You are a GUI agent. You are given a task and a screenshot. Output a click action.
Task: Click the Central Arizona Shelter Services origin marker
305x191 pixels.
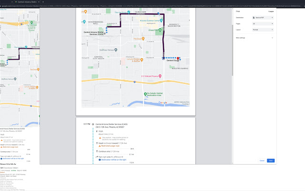coord(105,33)
